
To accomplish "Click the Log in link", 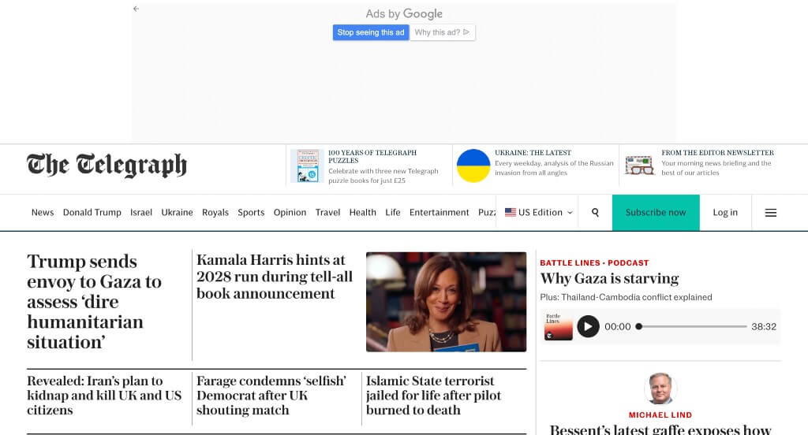I will click(x=725, y=213).
